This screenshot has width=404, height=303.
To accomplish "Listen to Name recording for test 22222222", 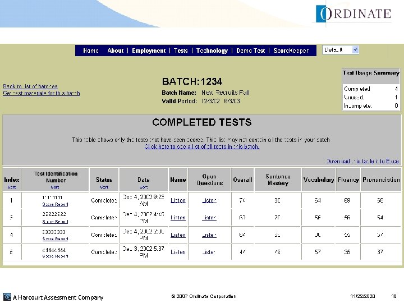I will (x=178, y=218).
